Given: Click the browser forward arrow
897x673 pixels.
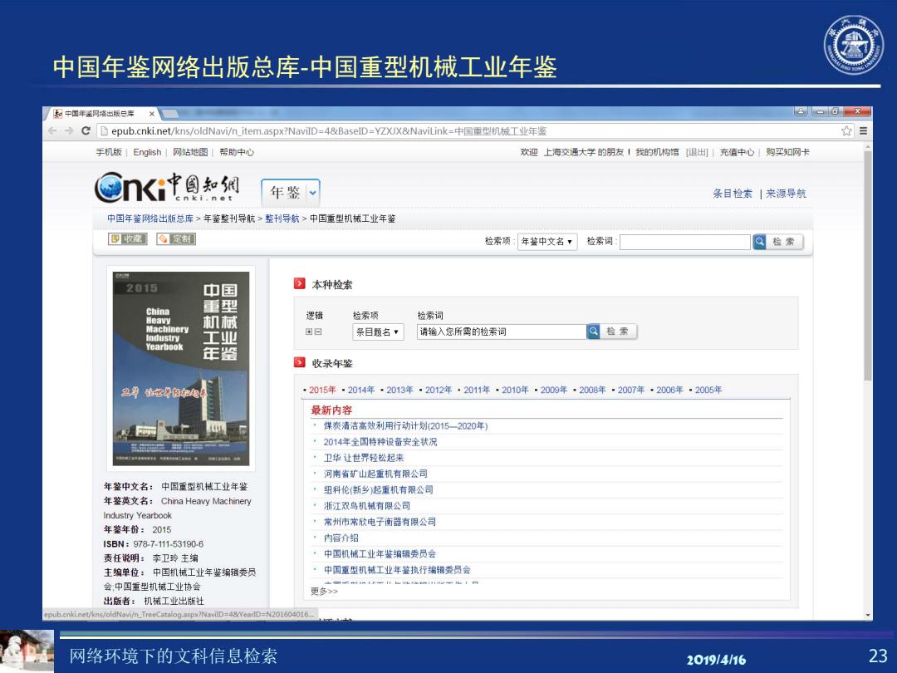Looking at the screenshot, I should coord(69,131).
